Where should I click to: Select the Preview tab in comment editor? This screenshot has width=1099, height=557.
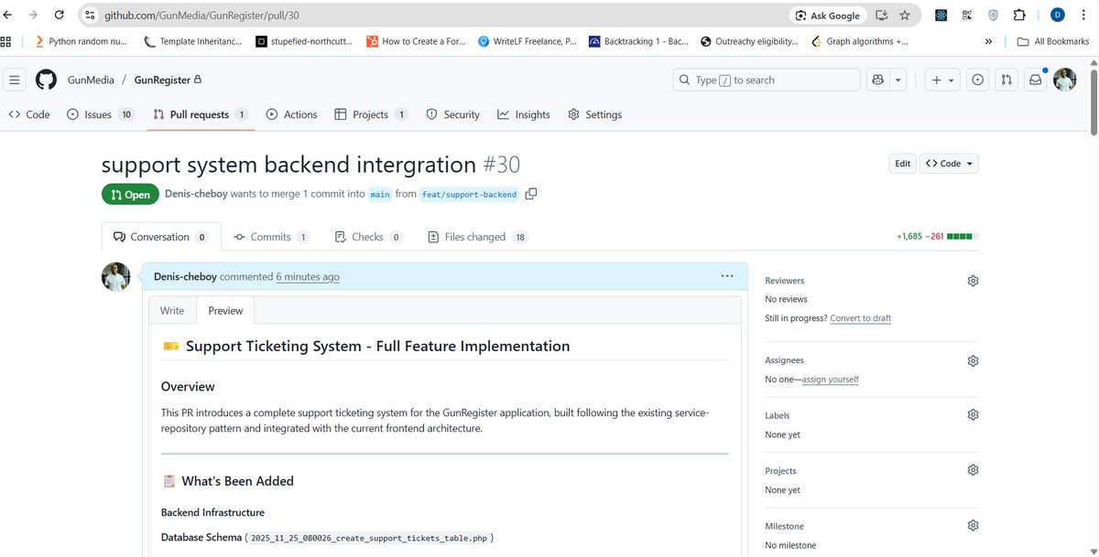coord(225,310)
